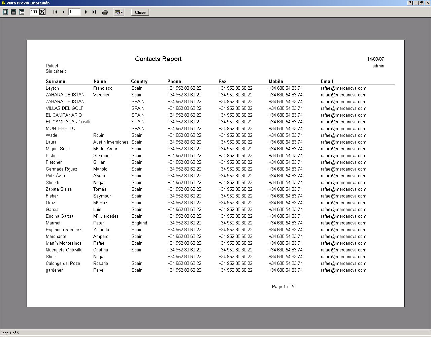Image resolution: width=431 pixels, height=337 pixels.
Task: Click surname Calonge del Pozo
Action: 63,264
